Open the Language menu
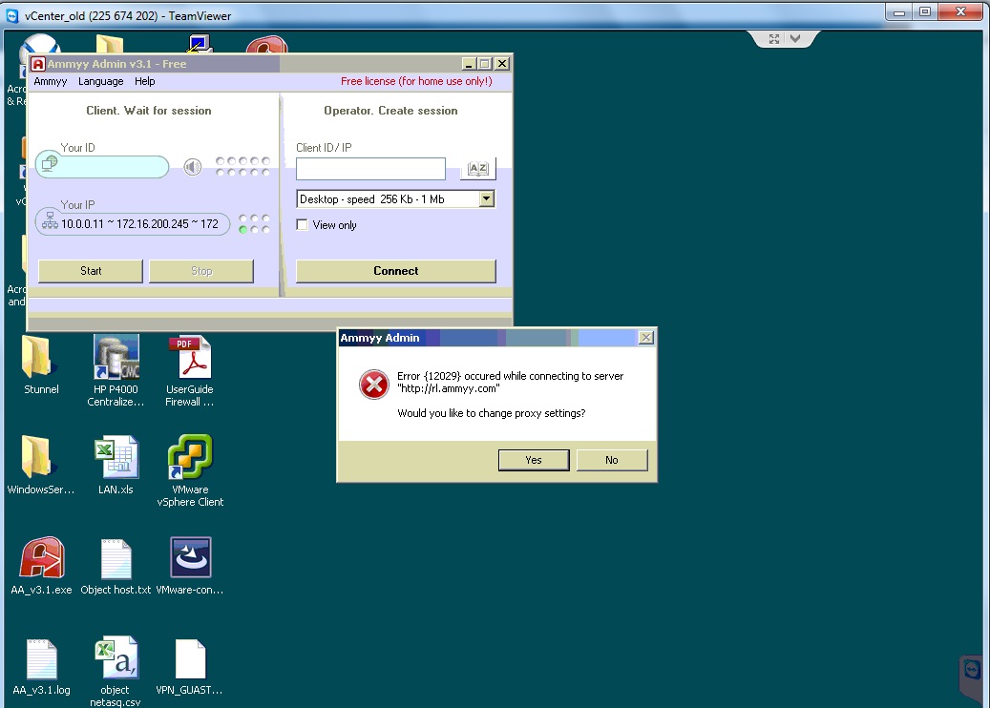This screenshot has width=990, height=708. click(101, 81)
